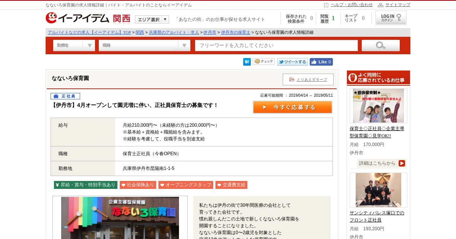Screen dimensions: 456x239
Task: Click address 兵庫県伊丹市昆陽南1-1-5
Action: [x=149, y=168]
